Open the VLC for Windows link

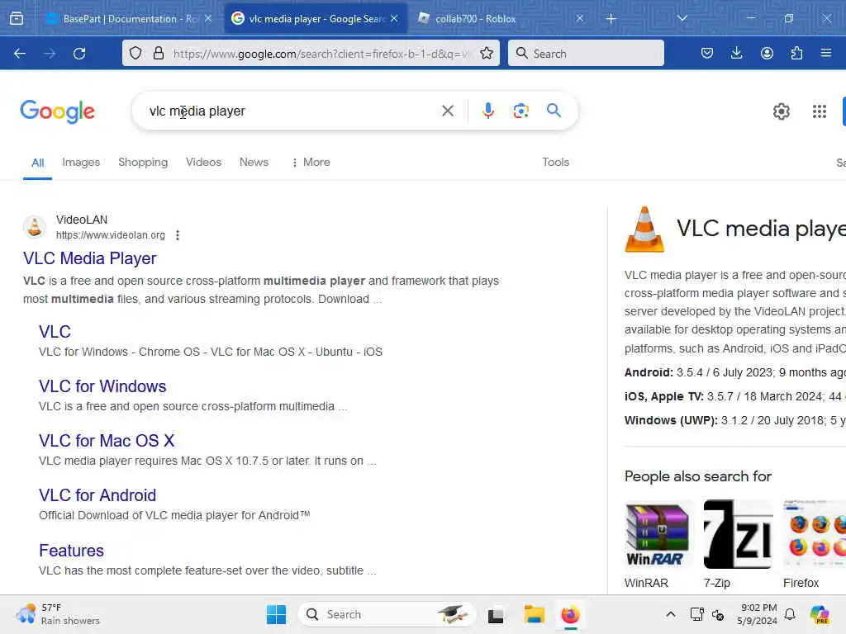(x=102, y=386)
